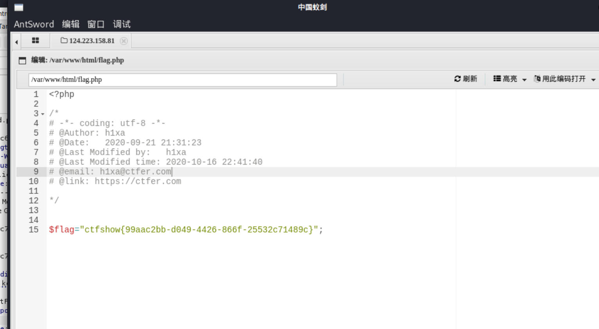
Task: Click the app window icon in title bar
Action: 19,7
